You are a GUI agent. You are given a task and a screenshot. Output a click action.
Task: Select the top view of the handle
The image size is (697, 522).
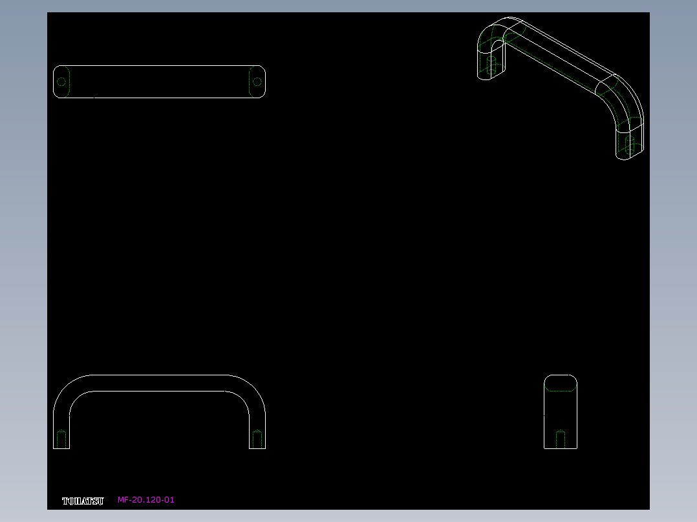(x=159, y=82)
